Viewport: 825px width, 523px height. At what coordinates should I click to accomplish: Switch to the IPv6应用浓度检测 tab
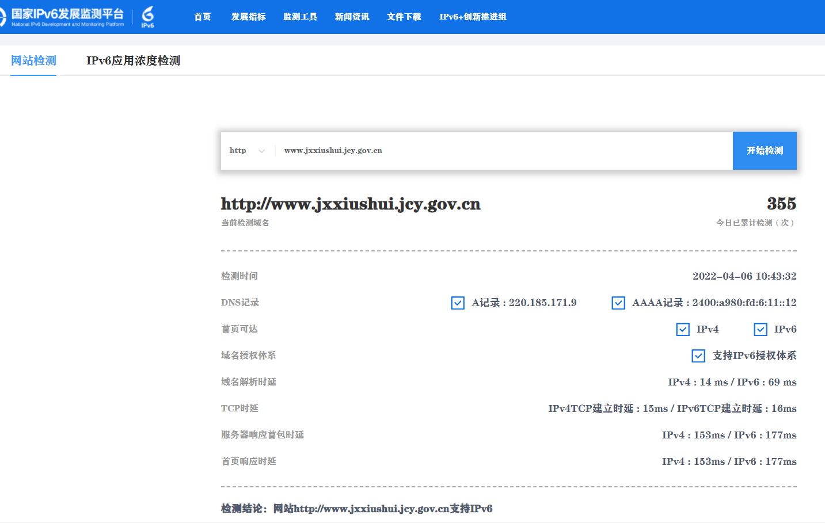coord(134,60)
